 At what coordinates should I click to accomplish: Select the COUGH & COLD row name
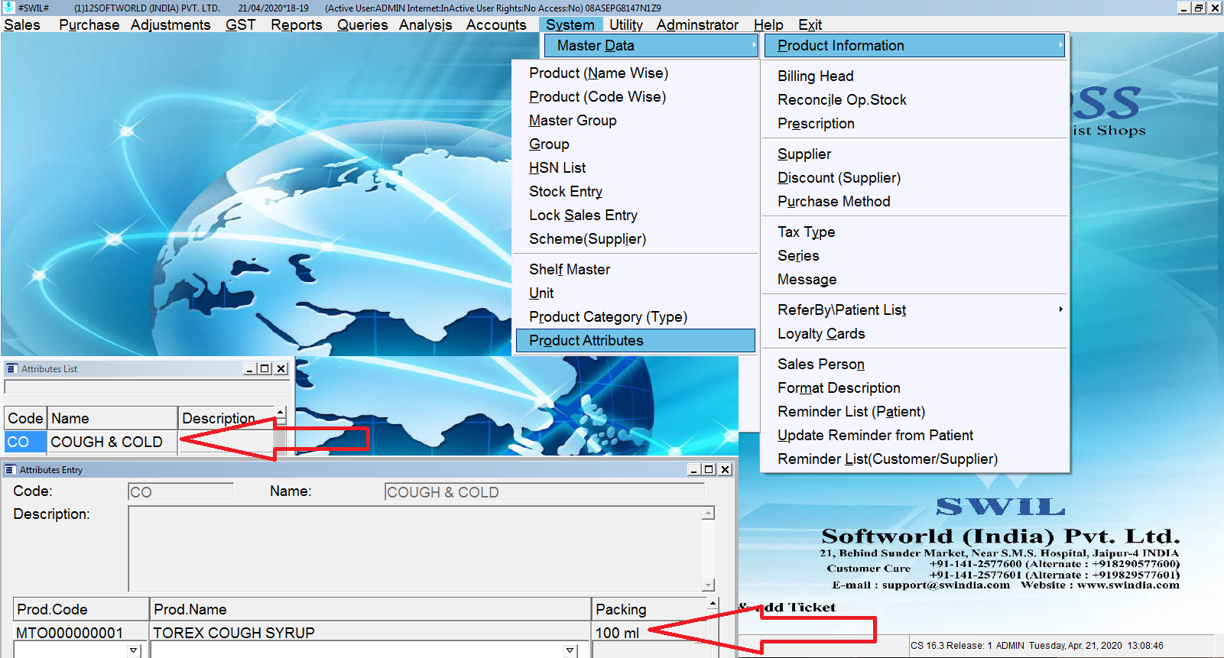click(x=112, y=442)
